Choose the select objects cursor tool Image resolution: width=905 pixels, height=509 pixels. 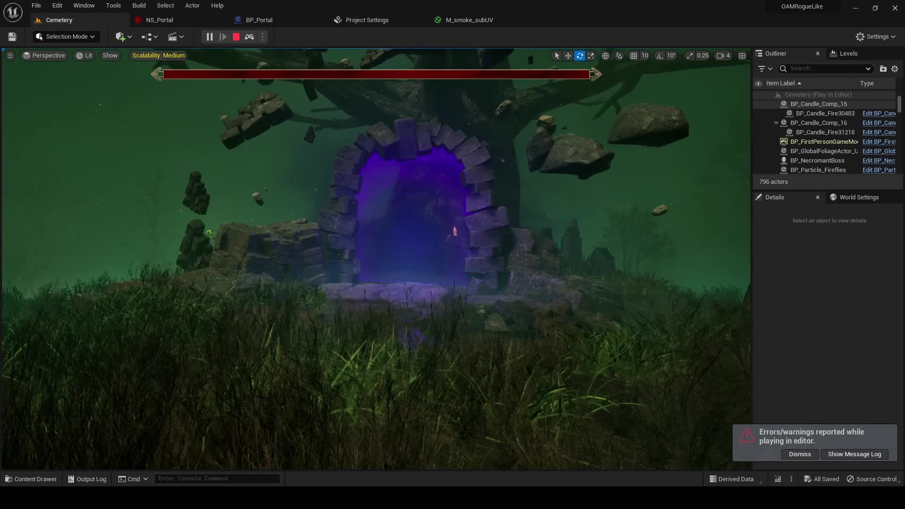[557, 56]
